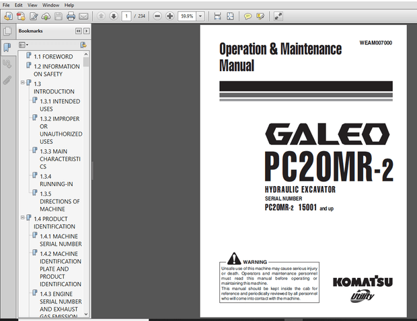Image resolution: width=417 pixels, height=321 pixels.
Task: Open bookmark 1.4.2 MACHINE IDENTIFICATION PLATE
Action: pos(61,269)
